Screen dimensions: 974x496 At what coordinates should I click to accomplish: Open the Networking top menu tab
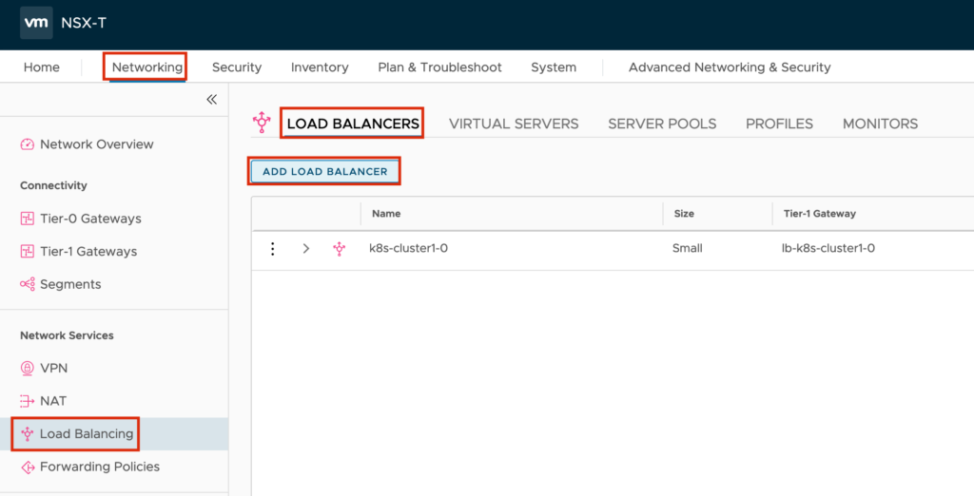[146, 67]
